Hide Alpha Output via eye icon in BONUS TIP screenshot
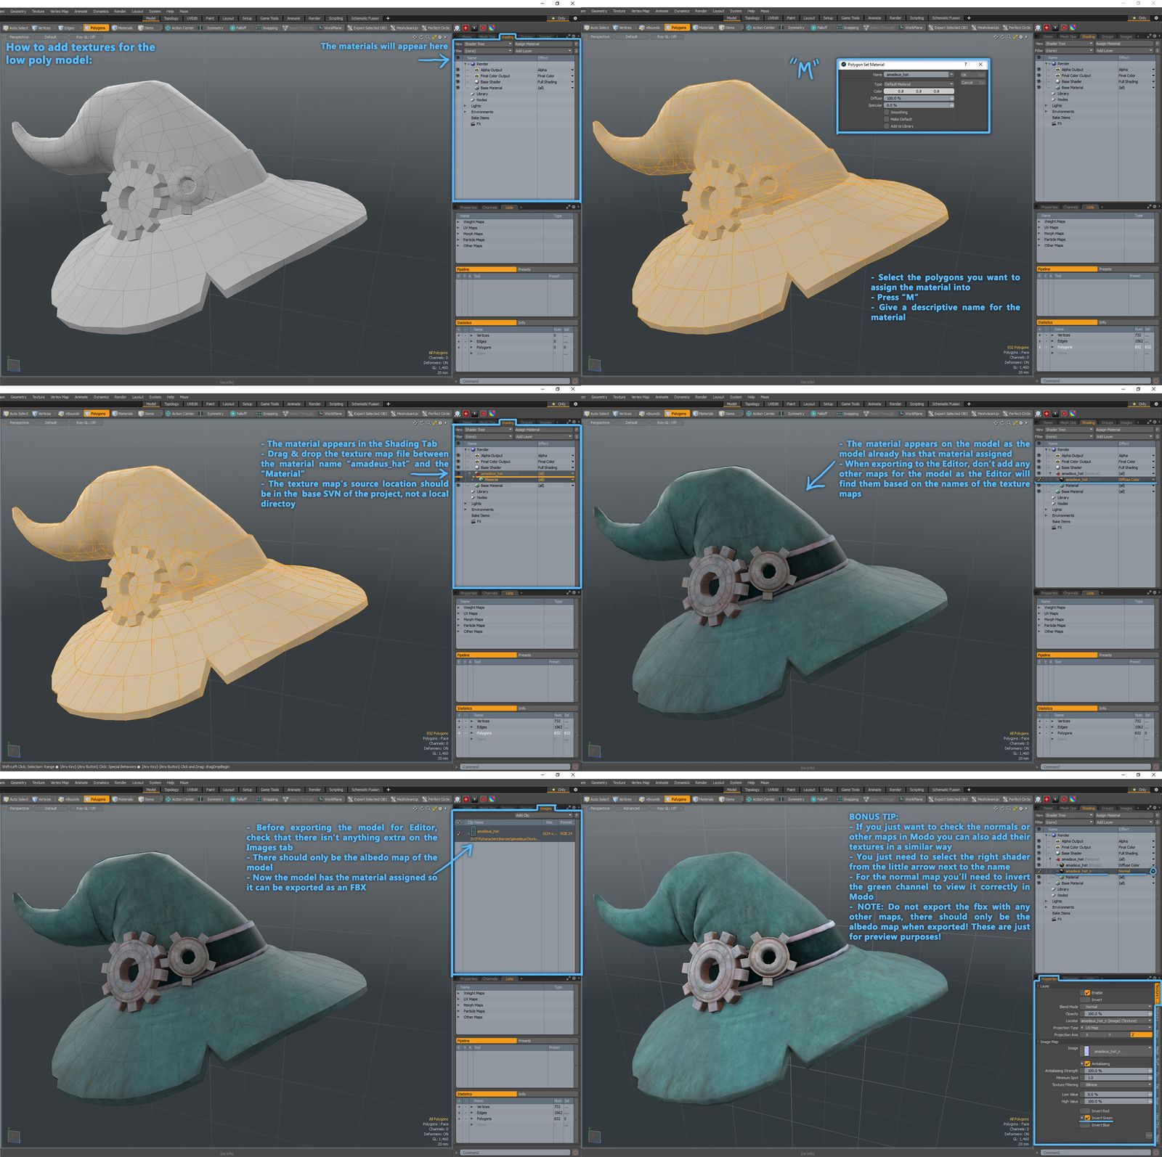 click(x=1039, y=841)
